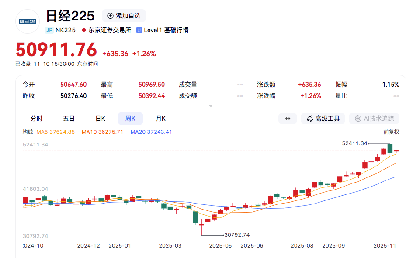This screenshot has height=258, width=406.
Task: Open the 前复权 price adjustment option
Action: point(391,132)
